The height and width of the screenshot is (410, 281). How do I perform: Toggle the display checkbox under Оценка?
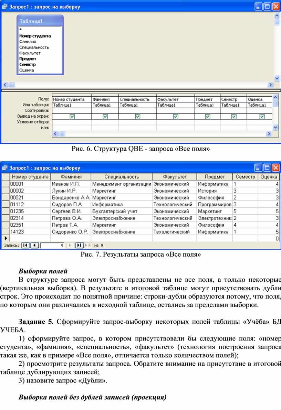pos(262,117)
